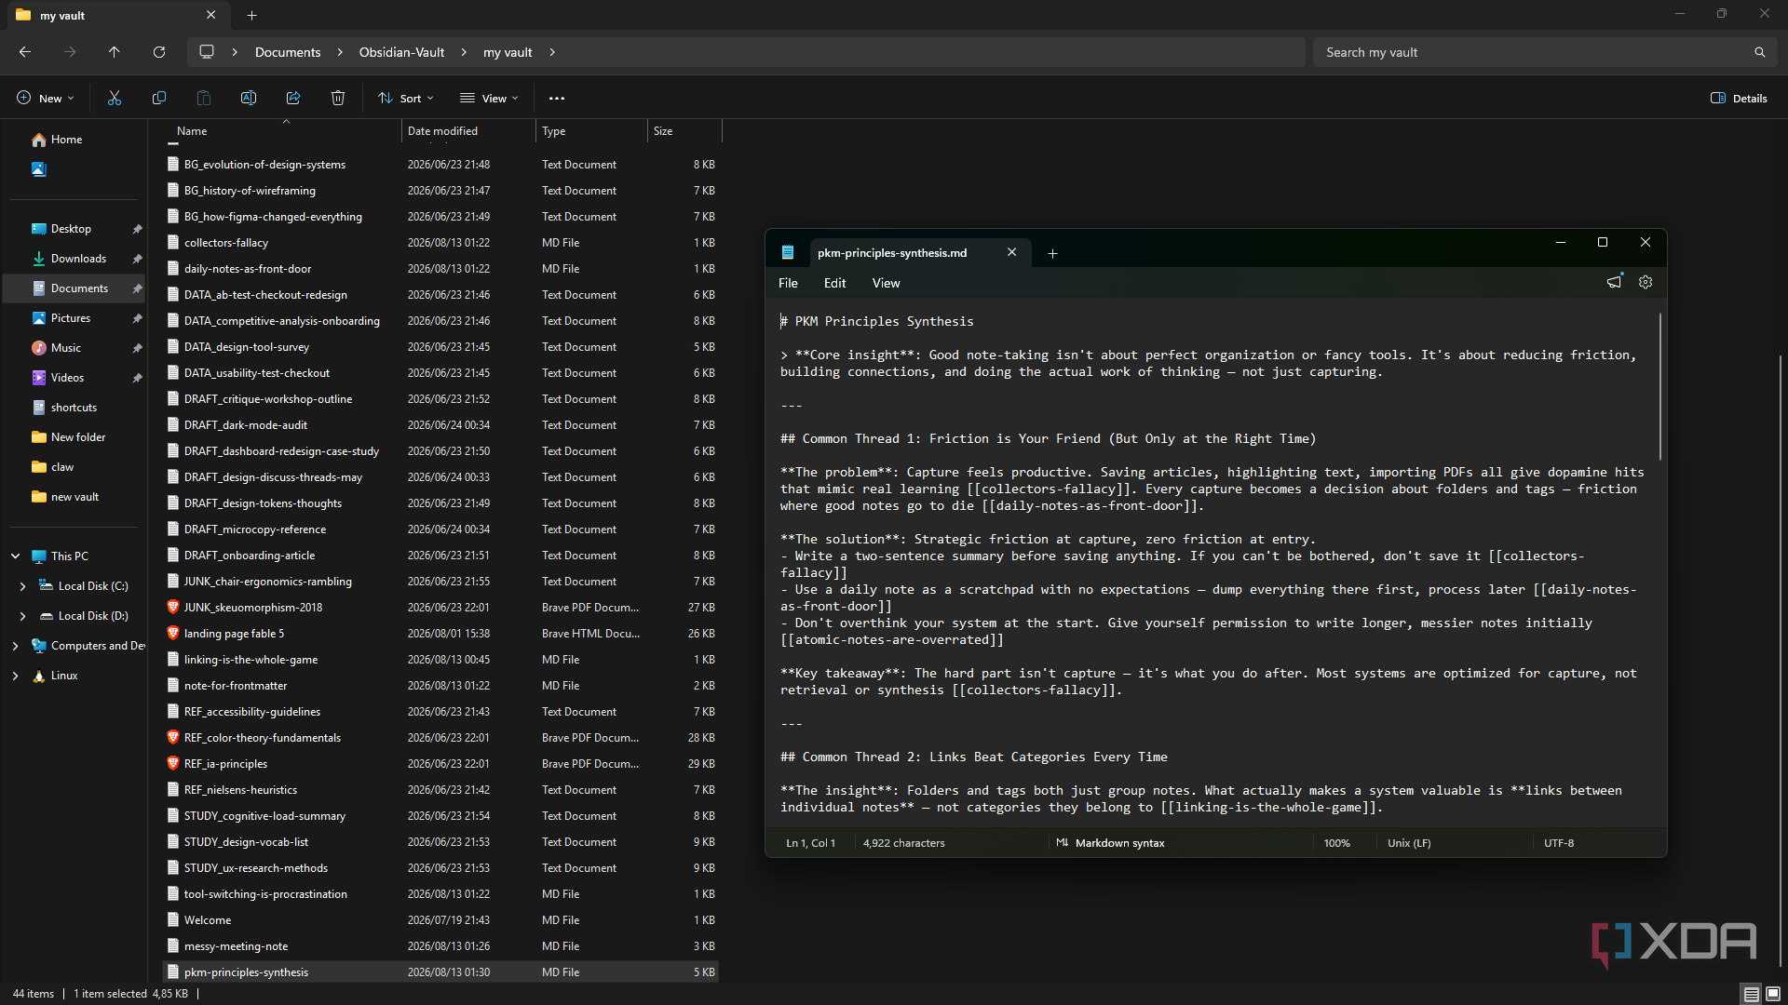The width and height of the screenshot is (1788, 1005).
Task: Open Notepad File menu
Action: tap(788, 283)
